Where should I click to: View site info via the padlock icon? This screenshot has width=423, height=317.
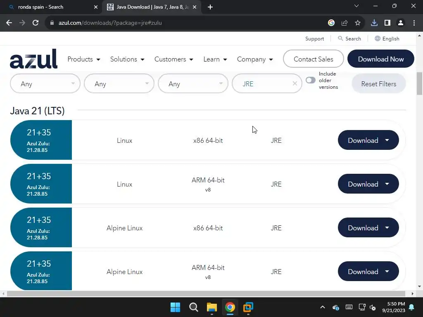click(x=52, y=23)
